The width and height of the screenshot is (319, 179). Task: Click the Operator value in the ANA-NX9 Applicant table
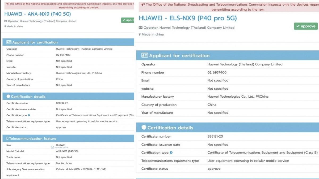pyautogui.click(x=84, y=49)
